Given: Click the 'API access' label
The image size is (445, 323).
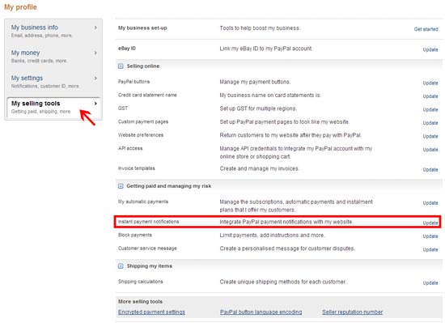Looking at the screenshot, I should (130, 148).
